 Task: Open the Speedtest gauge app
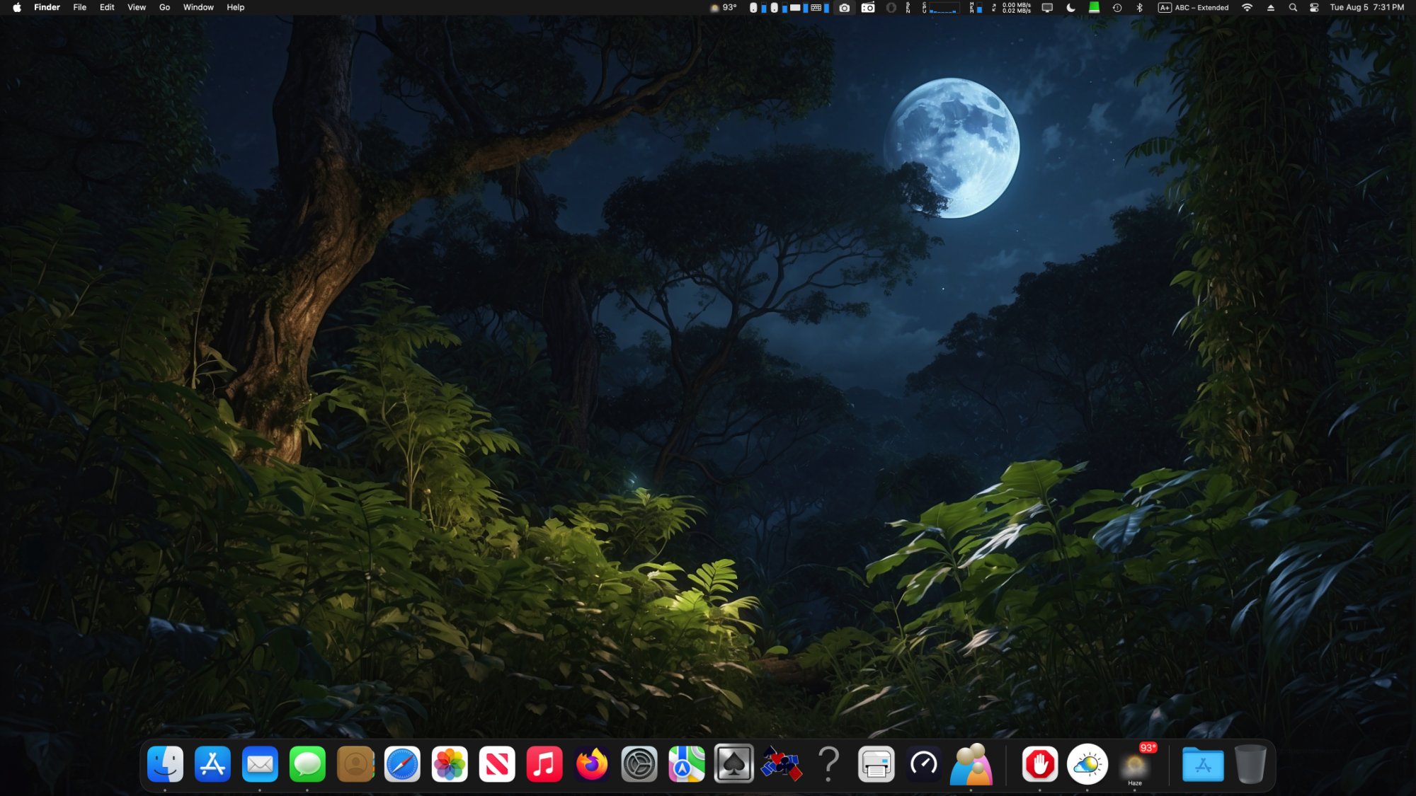923,764
